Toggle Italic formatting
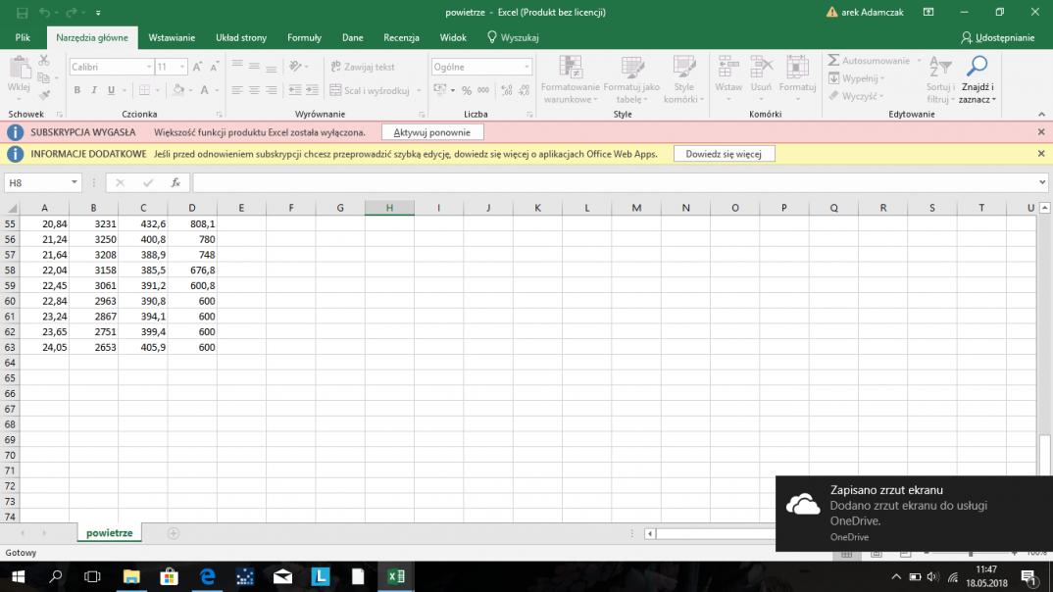Viewport: 1053px width, 592px height. click(94, 90)
